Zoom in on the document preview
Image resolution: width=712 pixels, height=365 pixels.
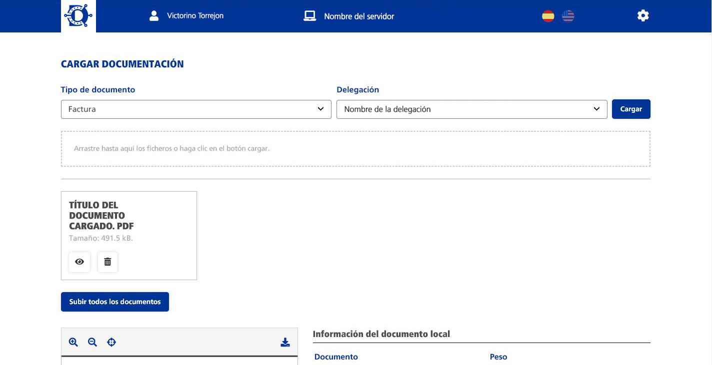pyautogui.click(x=73, y=342)
